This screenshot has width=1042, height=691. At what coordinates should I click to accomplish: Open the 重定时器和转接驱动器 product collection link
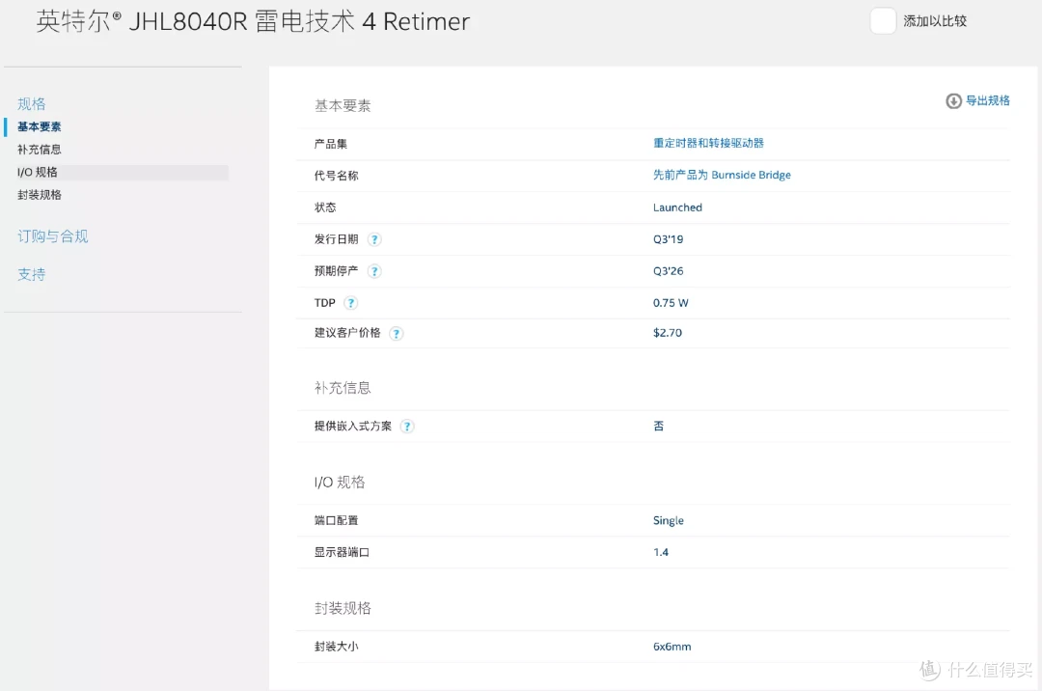click(x=708, y=143)
